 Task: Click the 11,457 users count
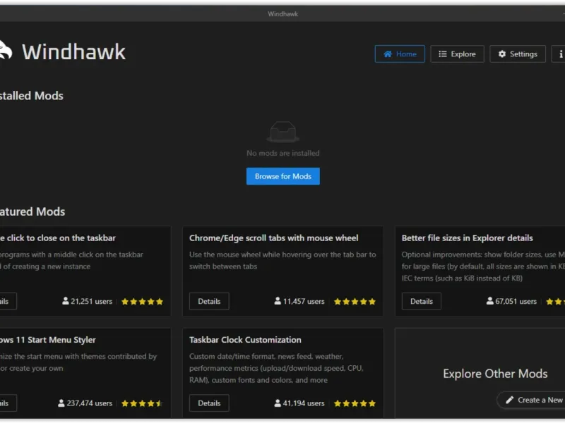click(x=304, y=302)
